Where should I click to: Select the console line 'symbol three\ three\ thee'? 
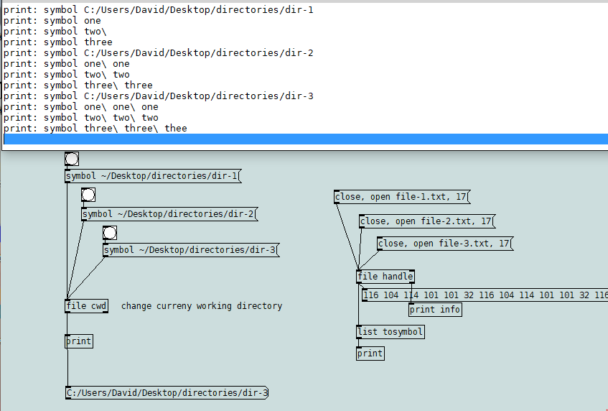[115, 129]
